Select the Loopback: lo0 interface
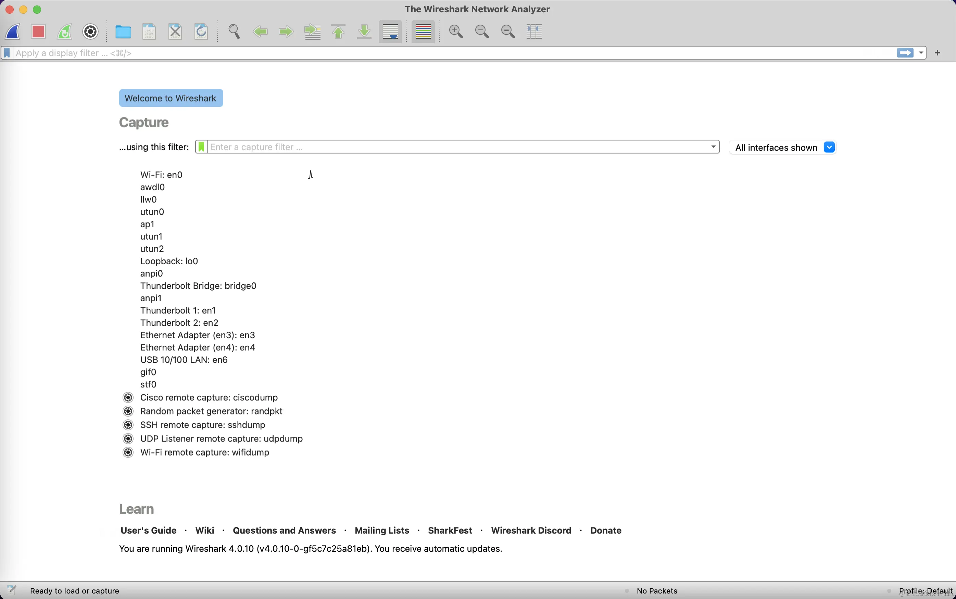Viewport: 956px width, 599px height. pyautogui.click(x=169, y=261)
